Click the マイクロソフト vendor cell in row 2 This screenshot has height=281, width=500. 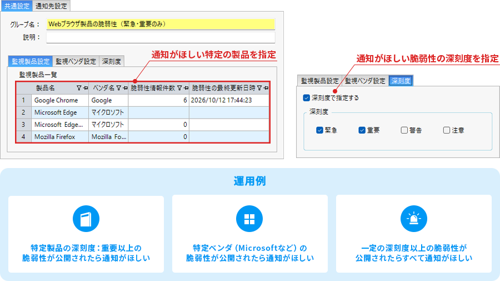click(108, 112)
